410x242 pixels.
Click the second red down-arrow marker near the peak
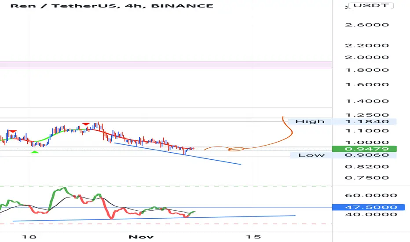click(86, 124)
